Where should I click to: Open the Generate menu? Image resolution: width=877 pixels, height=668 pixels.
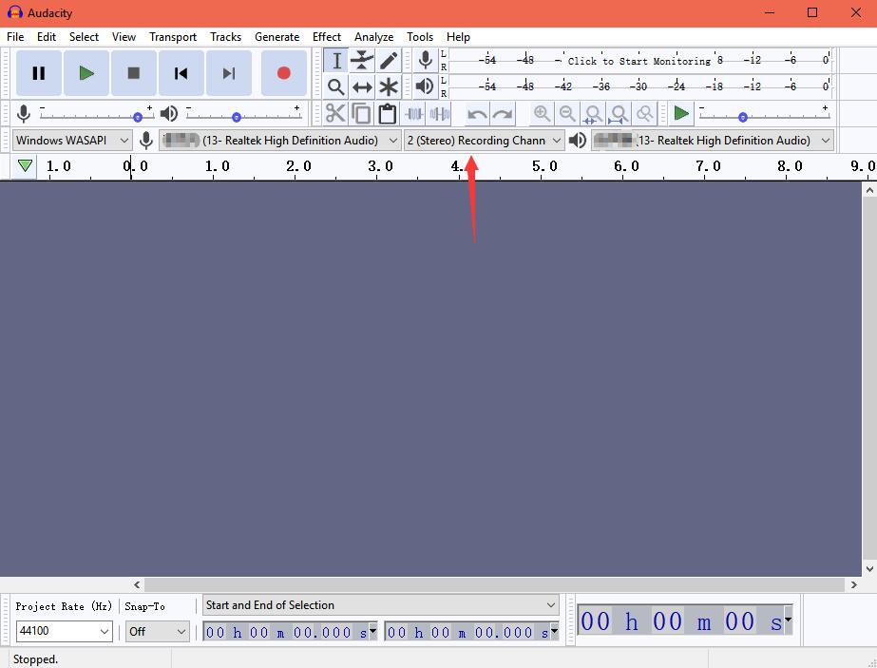click(x=276, y=37)
